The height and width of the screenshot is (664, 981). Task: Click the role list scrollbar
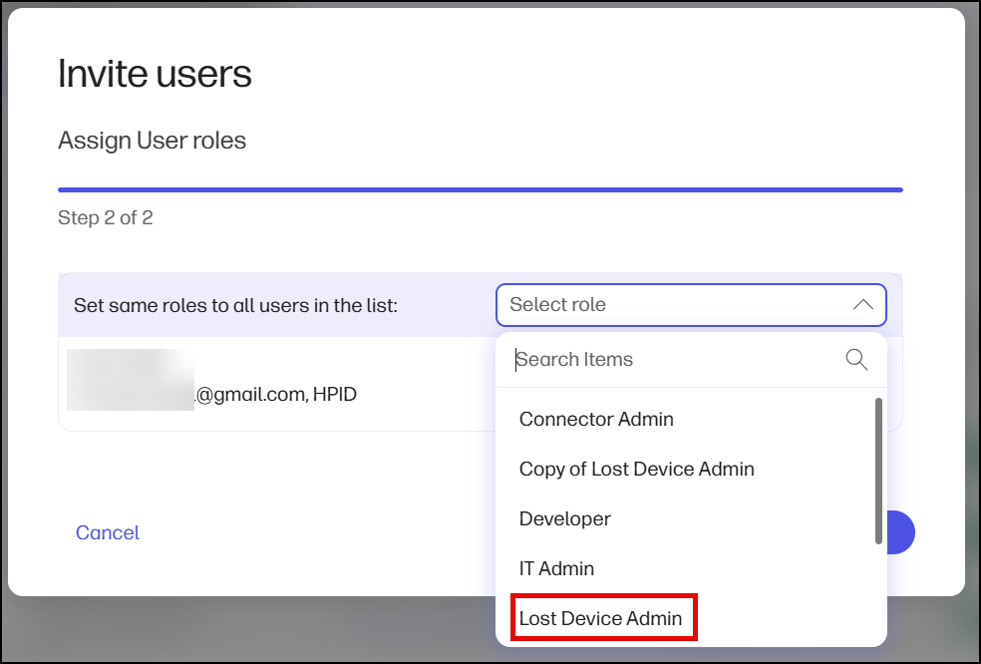click(878, 471)
